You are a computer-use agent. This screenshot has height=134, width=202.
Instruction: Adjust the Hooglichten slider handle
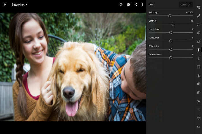coord(171,32)
